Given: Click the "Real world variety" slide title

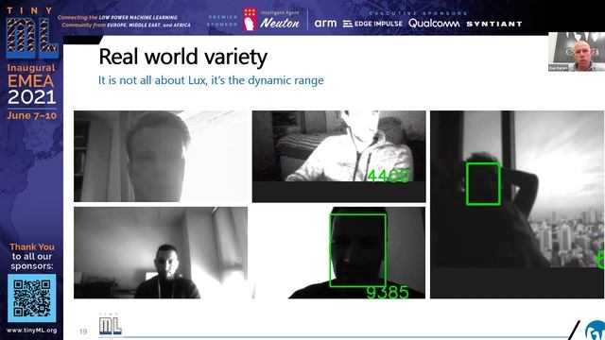Looking at the screenshot, I should tap(182, 57).
